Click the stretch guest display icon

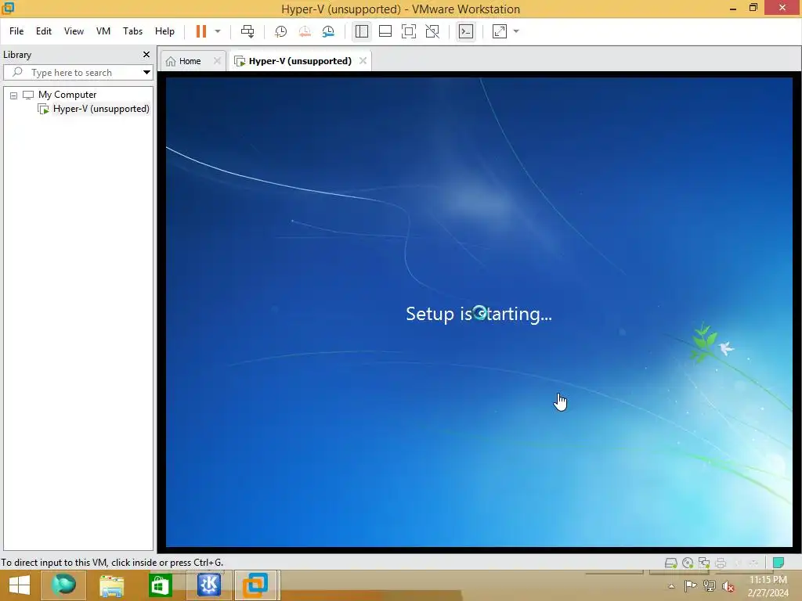[500, 31]
